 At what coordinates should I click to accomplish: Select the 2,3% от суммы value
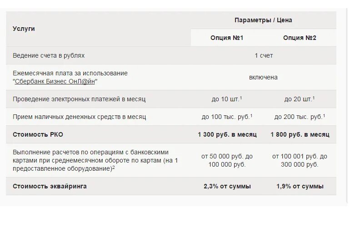(x=227, y=186)
